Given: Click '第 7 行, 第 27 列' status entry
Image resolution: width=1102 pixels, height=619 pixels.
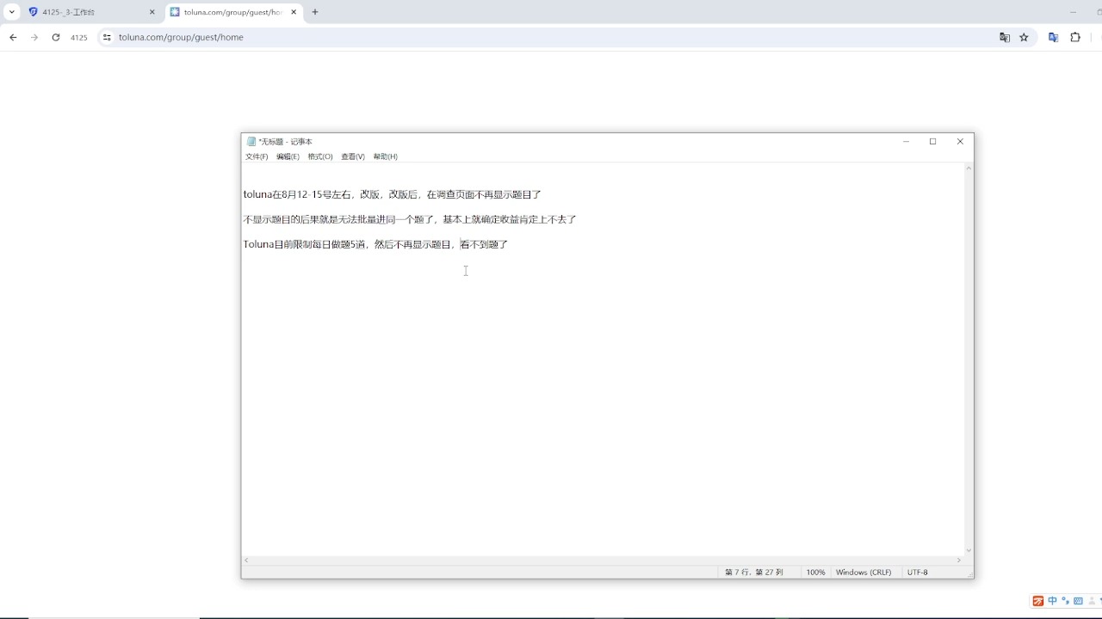Looking at the screenshot, I should (754, 572).
